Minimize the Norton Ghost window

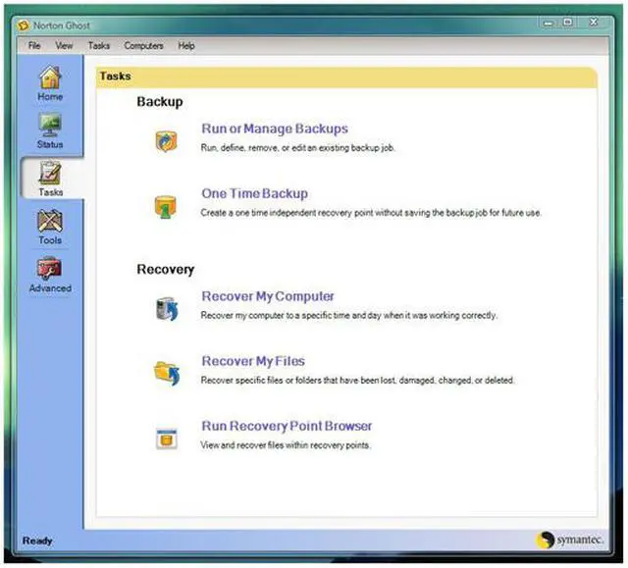click(548, 24)
